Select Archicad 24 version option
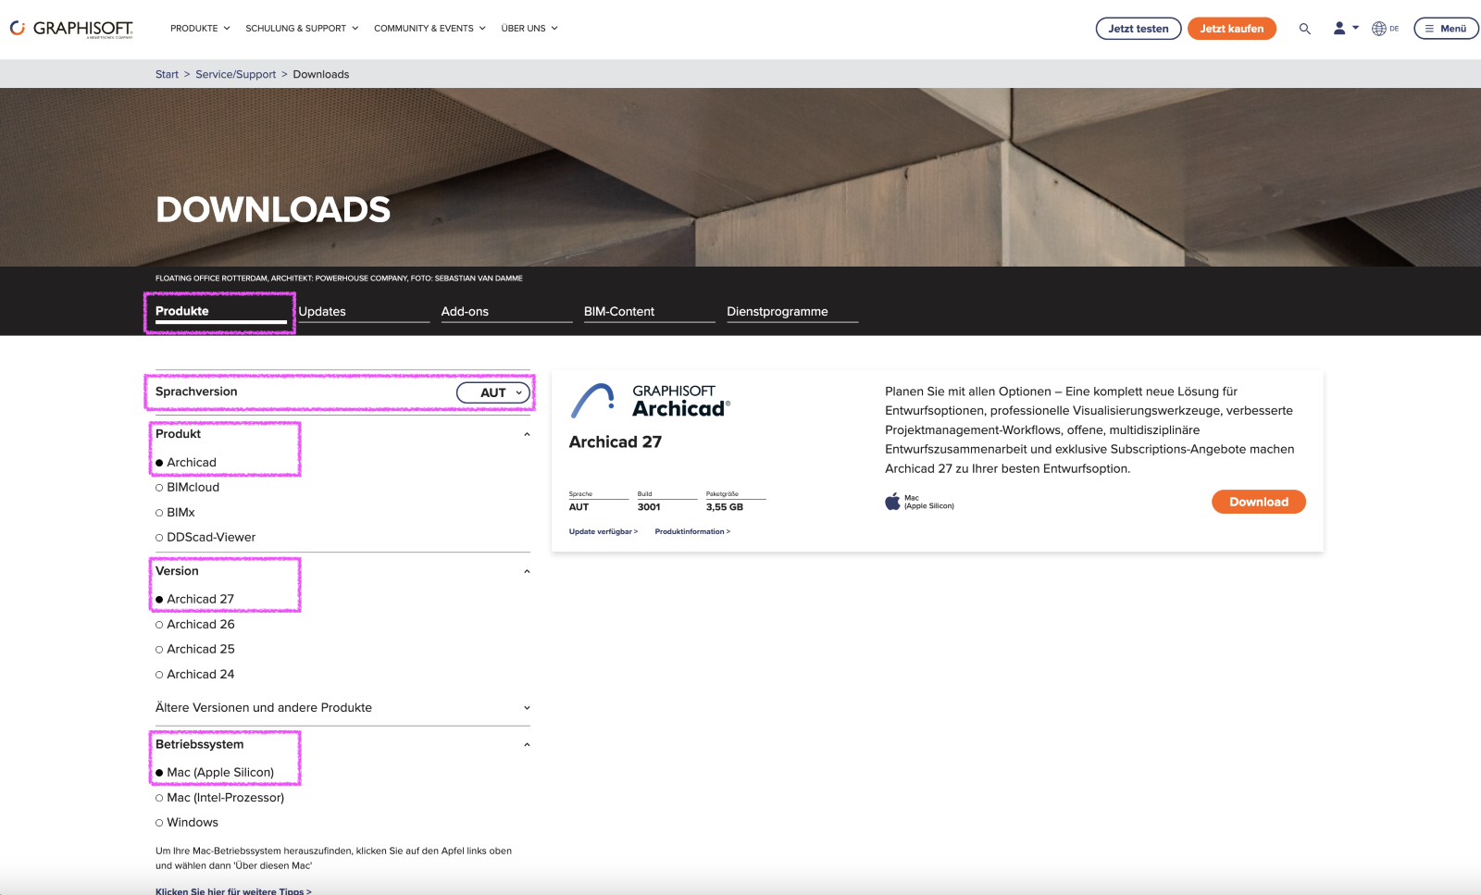Viewport: 1481px width, 895px height. 194,675
